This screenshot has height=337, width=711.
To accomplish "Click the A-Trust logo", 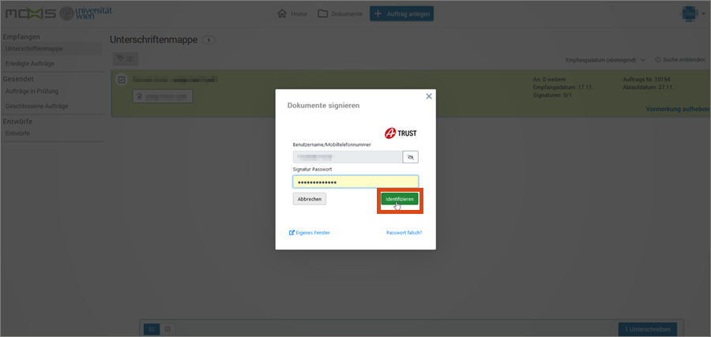I will click(401, 133).
